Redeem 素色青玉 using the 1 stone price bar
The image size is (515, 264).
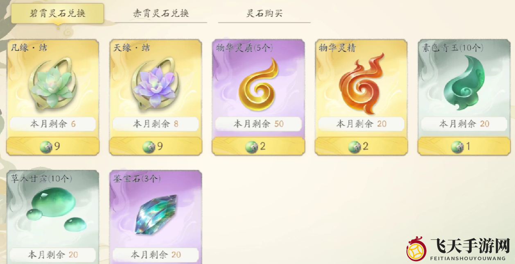pos(464,147)
